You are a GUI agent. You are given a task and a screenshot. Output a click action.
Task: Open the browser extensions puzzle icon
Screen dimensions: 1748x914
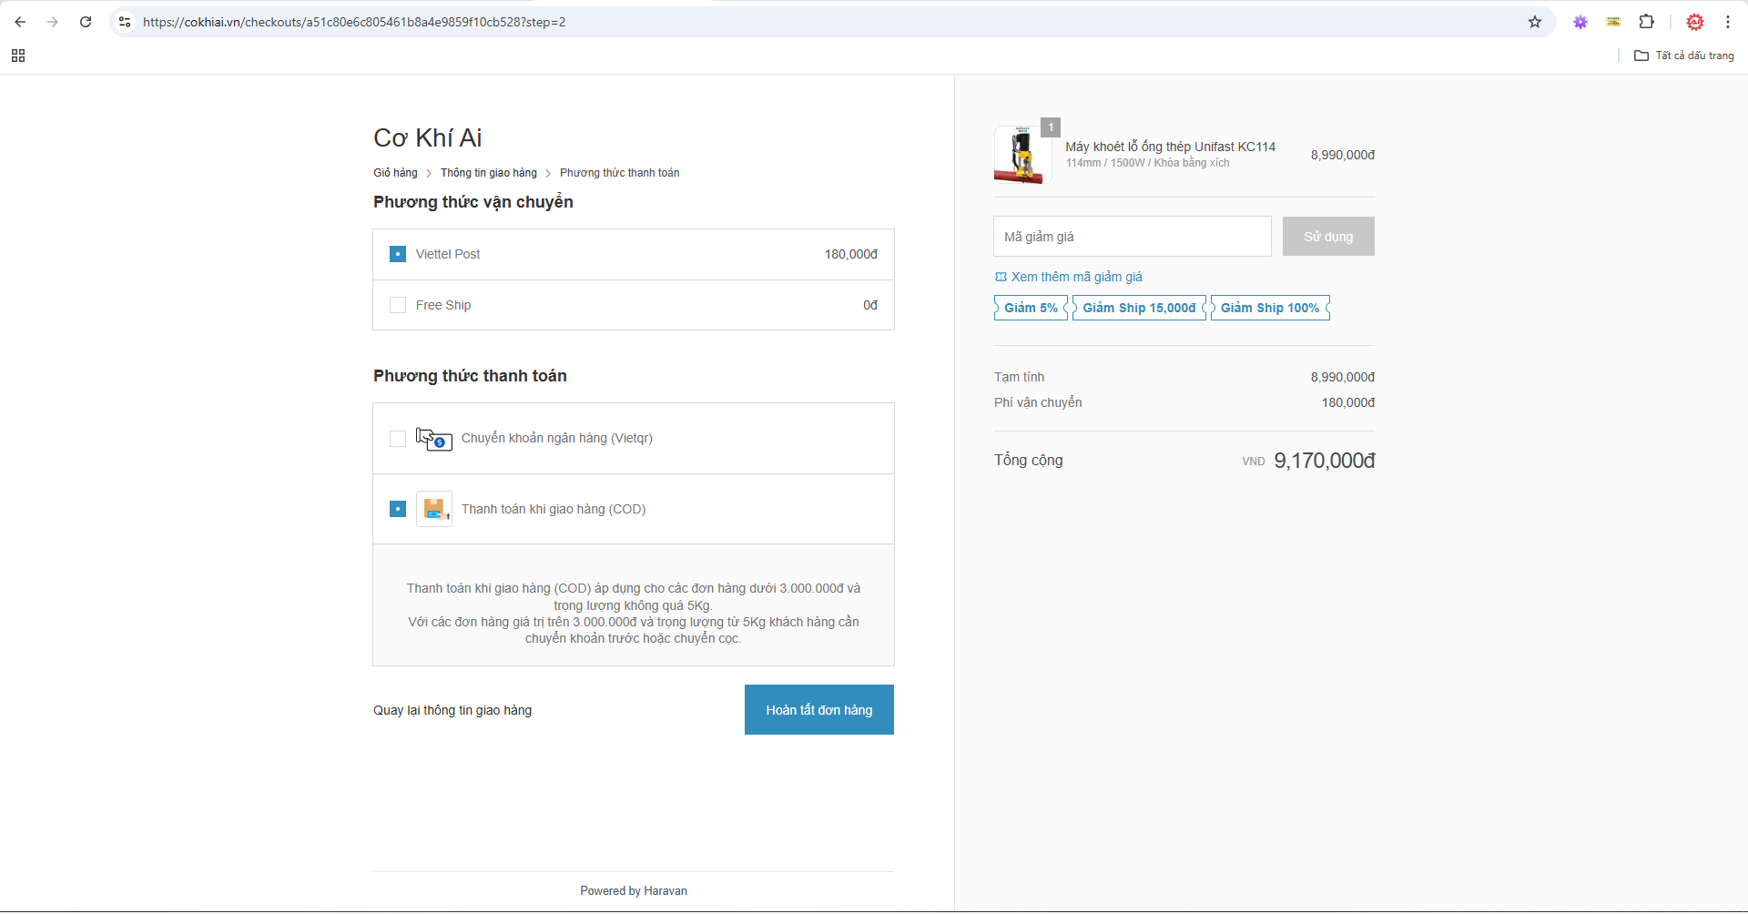point(1646,22)
